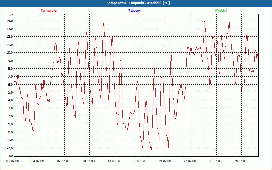Screen dimensions: 272x170
Task: Click the 12,0 y-axis value
Action: [x=10, y=37]
